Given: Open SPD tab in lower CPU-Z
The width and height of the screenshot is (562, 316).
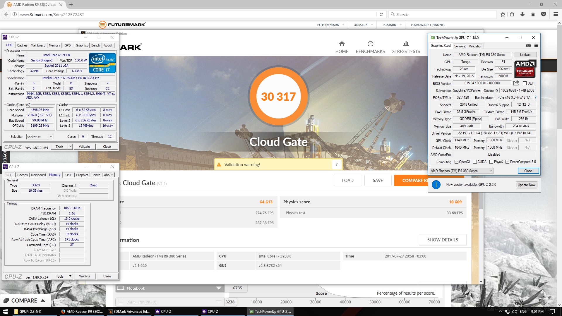Looking at the screenshot, I should (x=68, y=175).
